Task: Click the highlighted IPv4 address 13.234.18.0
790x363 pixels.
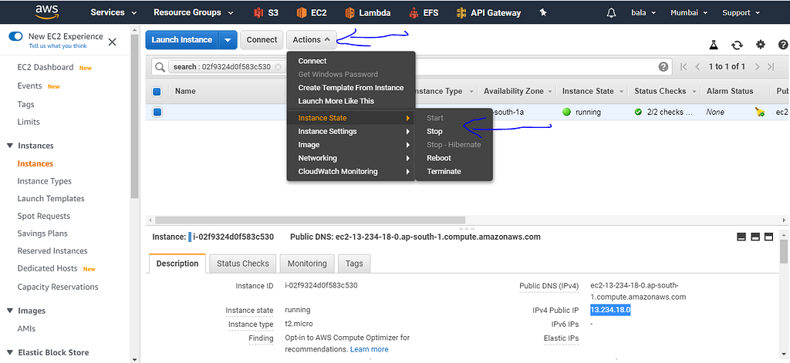Action: coord(611,310)
